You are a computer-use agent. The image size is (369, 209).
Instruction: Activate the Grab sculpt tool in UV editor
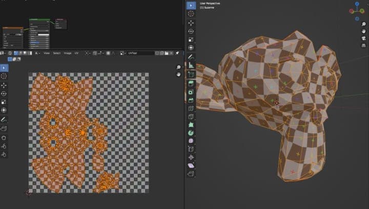pos(5,137)
